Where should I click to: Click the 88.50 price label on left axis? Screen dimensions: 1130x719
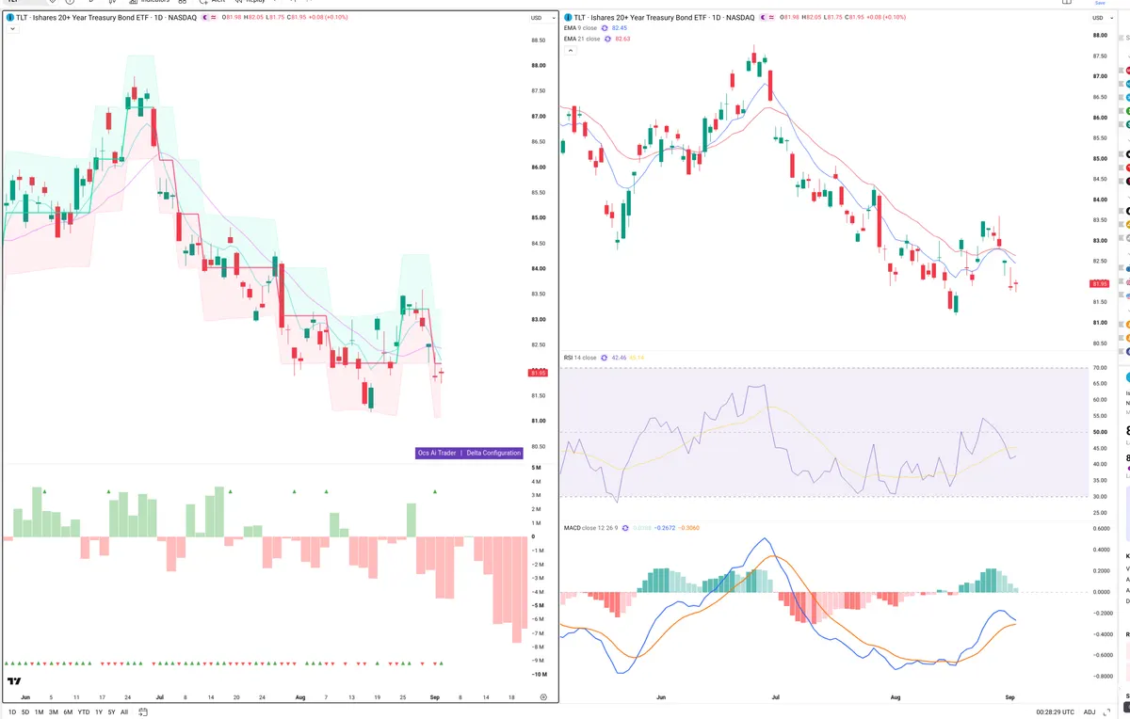point(540,40)
